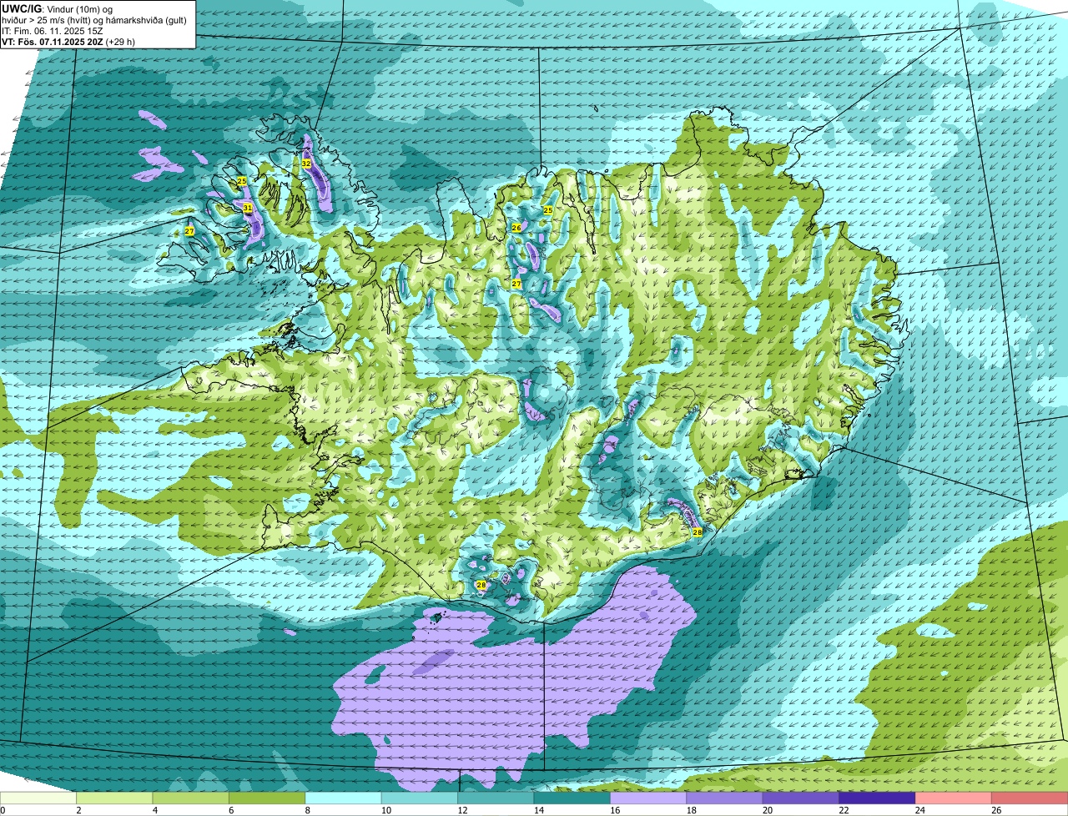Click the 'IT: Fim. 06. 11. 2025 15Z' line
The image size is (1068, 816).
(52, 31)
